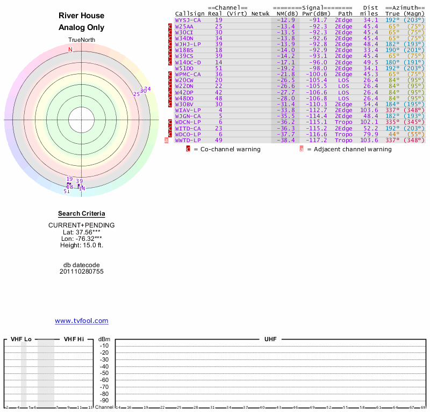Click the WYSJ-CA callsign
This screenshot has width=430, height=412.
[x=188, y=20]
